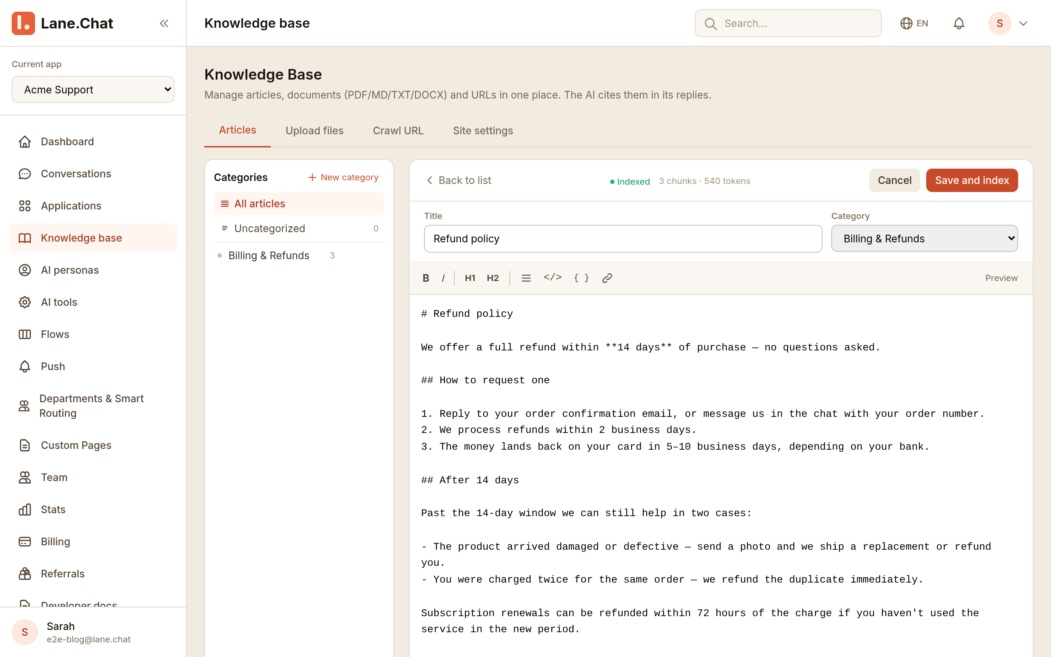Viewport: 1051px width, 657px height.
Task: Open Conversations in the sidebar
Action: [x=93, y=174]
